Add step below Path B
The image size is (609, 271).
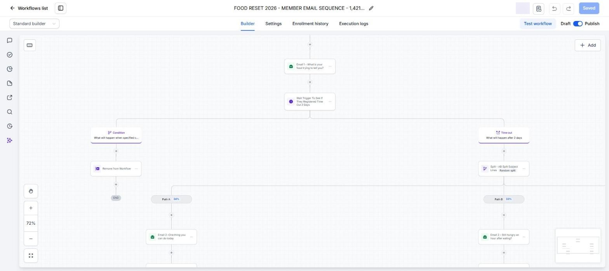tap(504, 215)
